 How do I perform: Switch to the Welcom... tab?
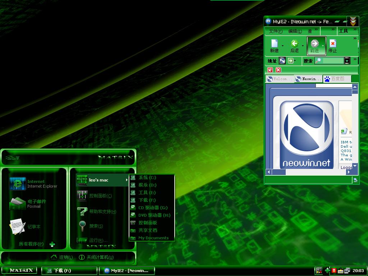[x=280, y=79]
